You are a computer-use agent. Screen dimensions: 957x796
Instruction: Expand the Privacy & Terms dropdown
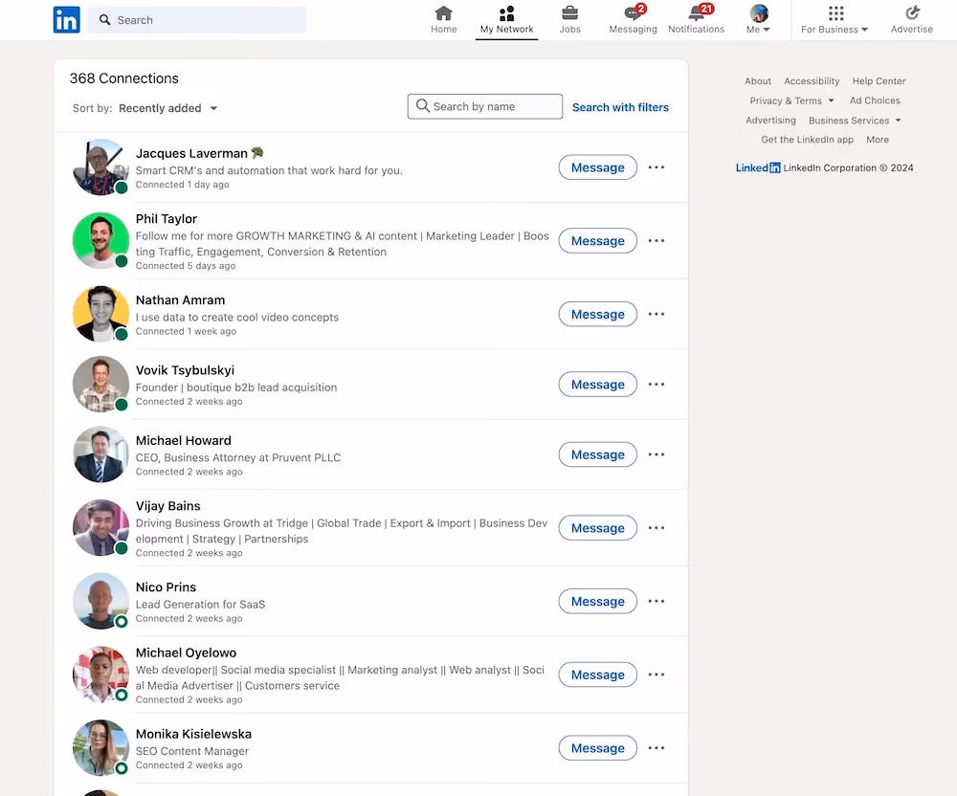click(791, 100)
